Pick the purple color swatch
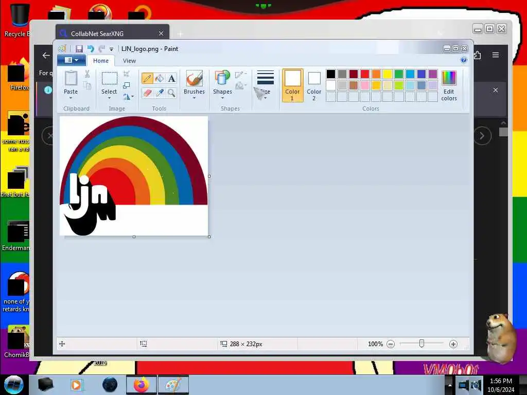Screen dimensions: 527x395 433,74
